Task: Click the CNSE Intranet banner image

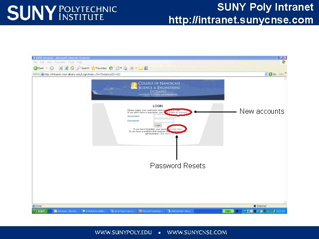Action: tap(158, 89)
